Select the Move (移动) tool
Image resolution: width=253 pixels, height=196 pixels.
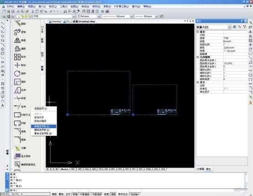(20, 65)
